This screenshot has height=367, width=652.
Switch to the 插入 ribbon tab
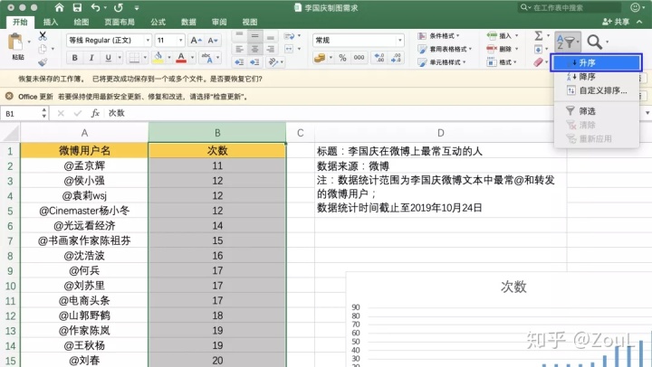(x=51, y=22)
